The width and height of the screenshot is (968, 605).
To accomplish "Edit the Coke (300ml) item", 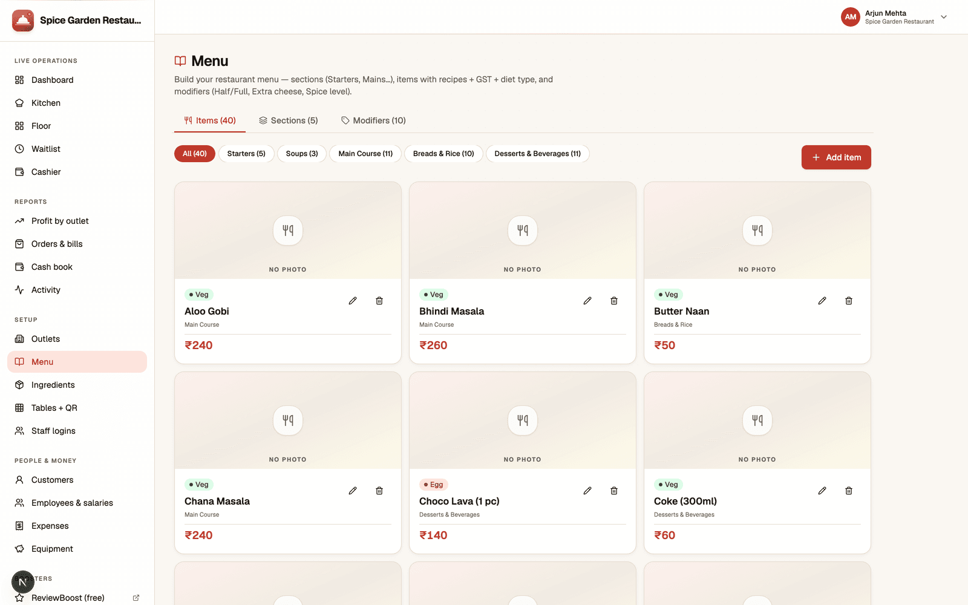I will [x=822, y=491].
